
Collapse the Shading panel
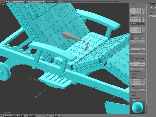(x=131, y=95)
